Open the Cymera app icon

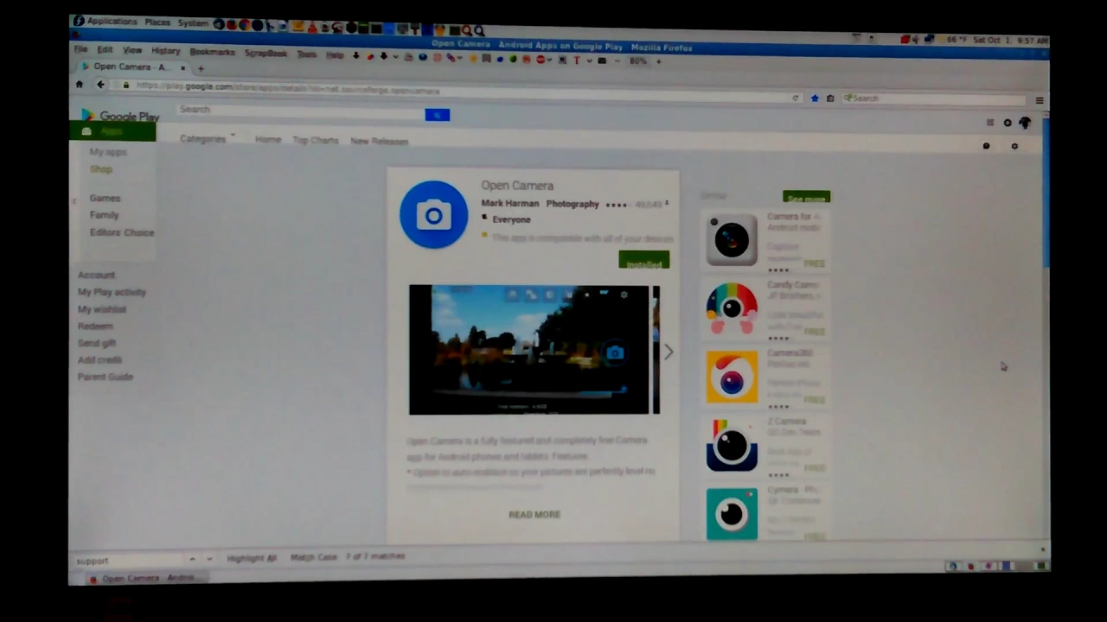pos(732,514)
